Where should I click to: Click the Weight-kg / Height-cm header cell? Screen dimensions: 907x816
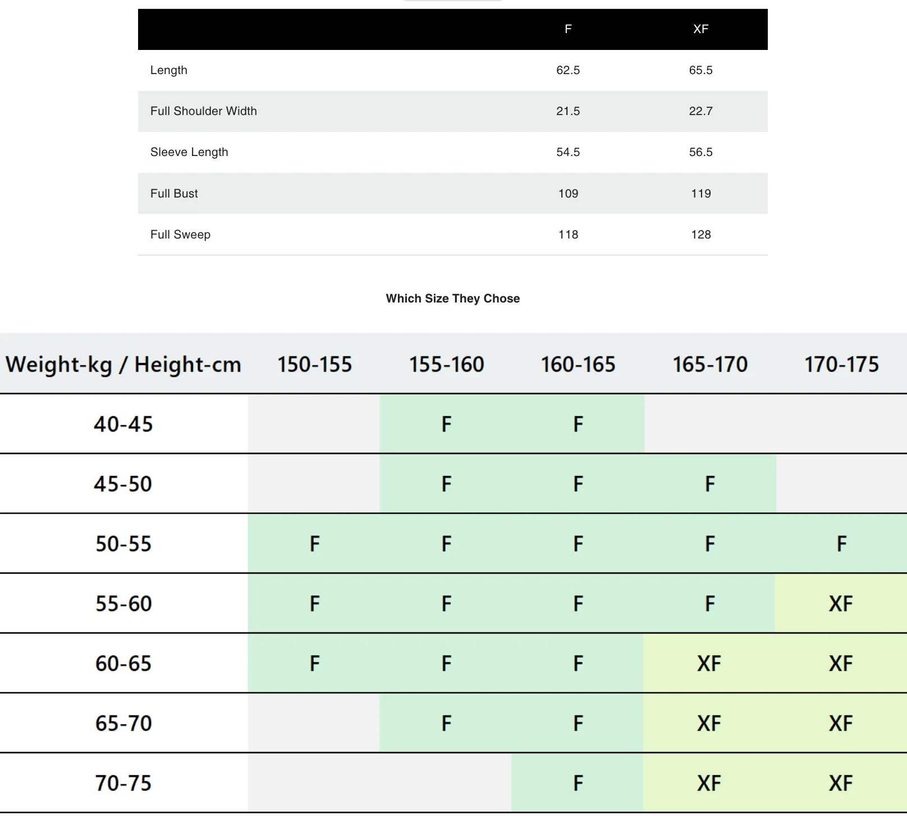pyautogui.click(x=123, y=364)
